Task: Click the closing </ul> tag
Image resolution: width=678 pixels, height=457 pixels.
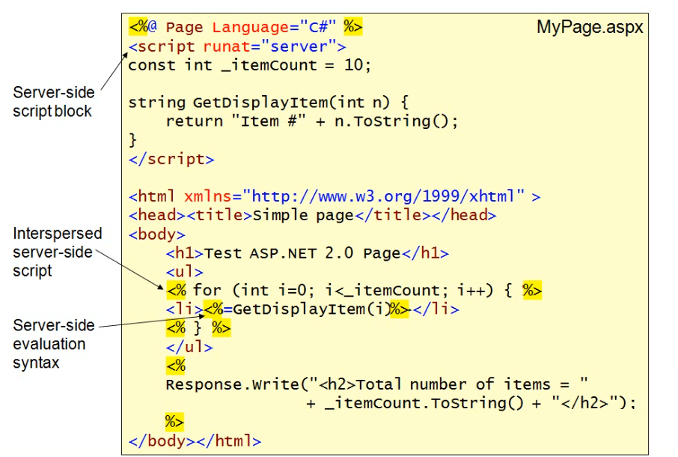Action: [x=189, y=347]
